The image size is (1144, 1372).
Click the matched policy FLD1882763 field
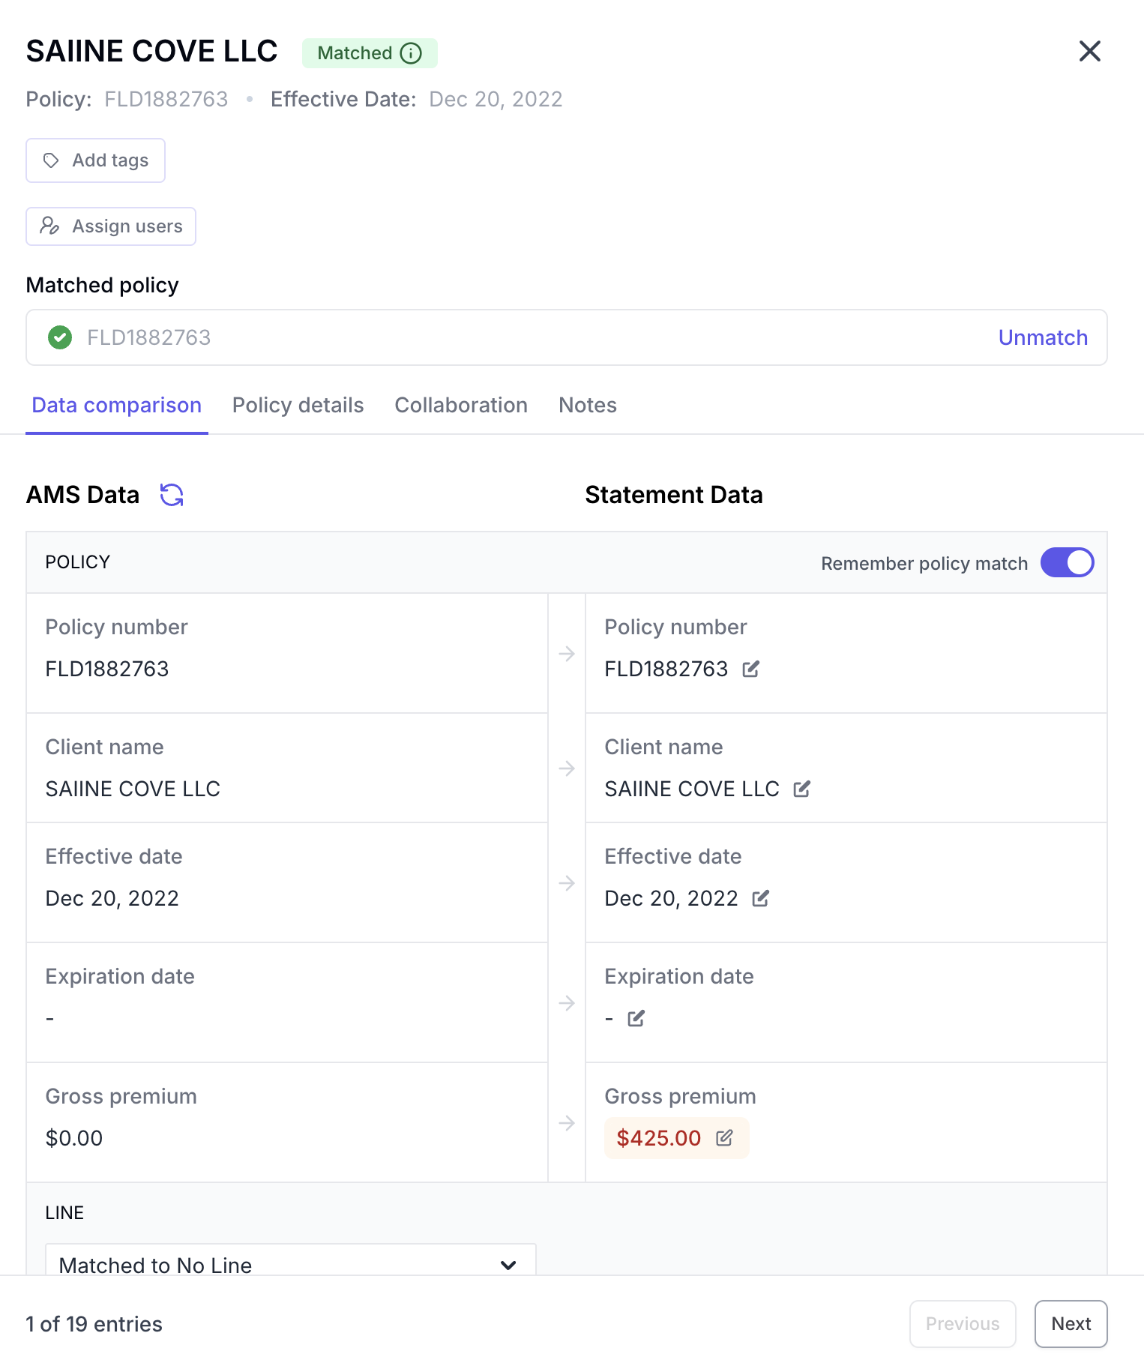coord(567,337)
